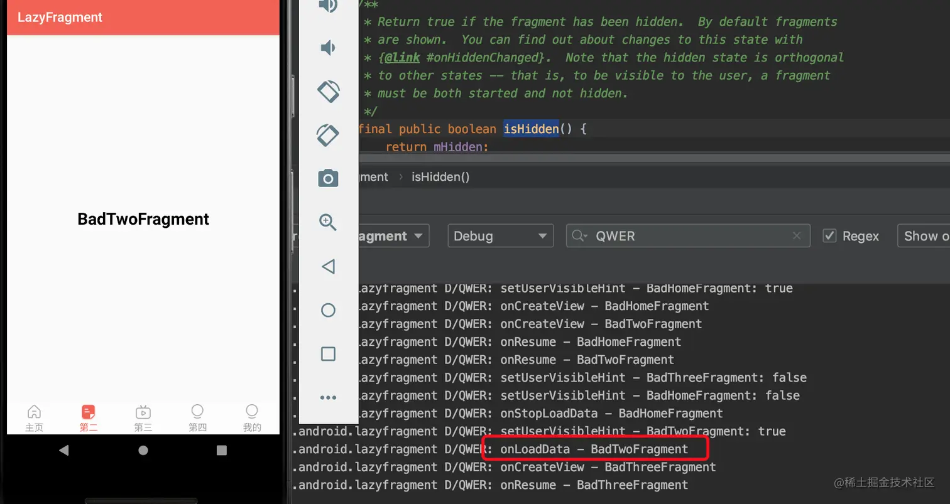Click the isHidden() breadcrumb
The image size is (950, 504).
(440, 177)
